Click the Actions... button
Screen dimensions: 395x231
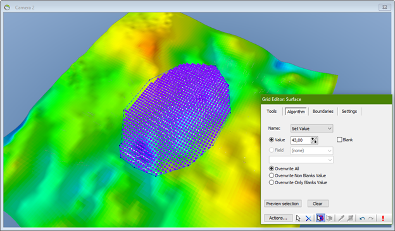278,218
